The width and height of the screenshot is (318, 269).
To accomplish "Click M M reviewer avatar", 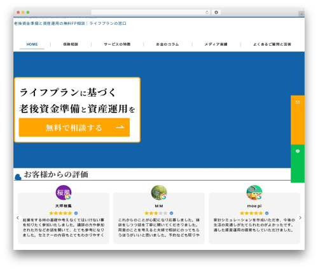I will (159, 193).
